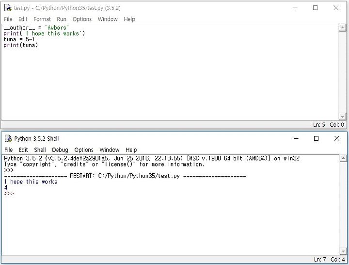Click the IDLE icon in Python Shell title bar

8,138
